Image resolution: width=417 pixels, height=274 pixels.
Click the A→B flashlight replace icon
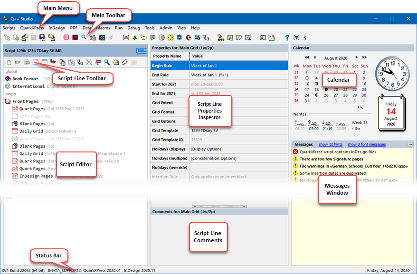(221, 38)
